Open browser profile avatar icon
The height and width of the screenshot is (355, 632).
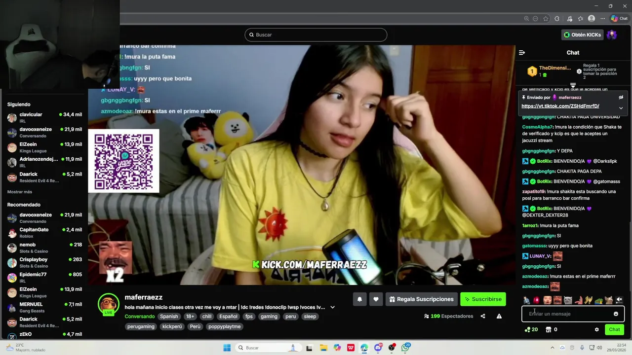coord(592,19)
